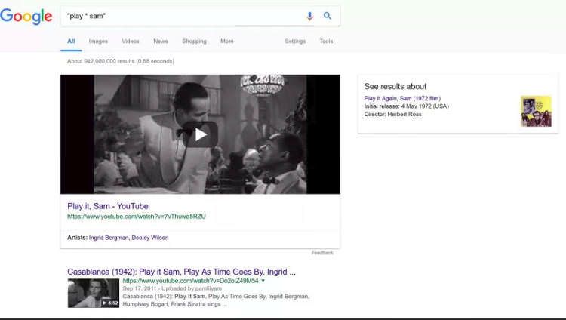Switch to the Images tab

[x=98, y=42]
